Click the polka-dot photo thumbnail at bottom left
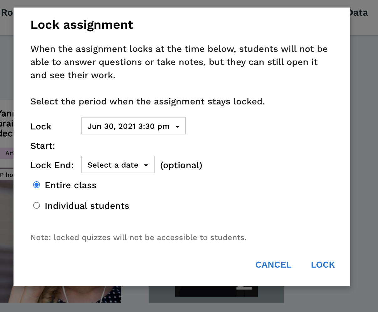The image size is (378, 312). pos(67,294)
